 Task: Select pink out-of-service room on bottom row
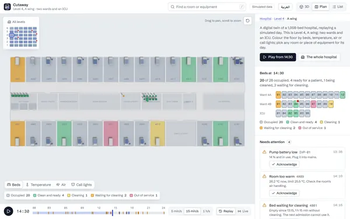(111, 133)
